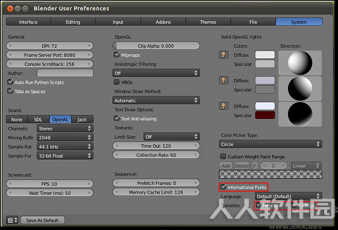Uncheck International Fonts option
This screenshot has width=338, height=230.
point(223,187)
